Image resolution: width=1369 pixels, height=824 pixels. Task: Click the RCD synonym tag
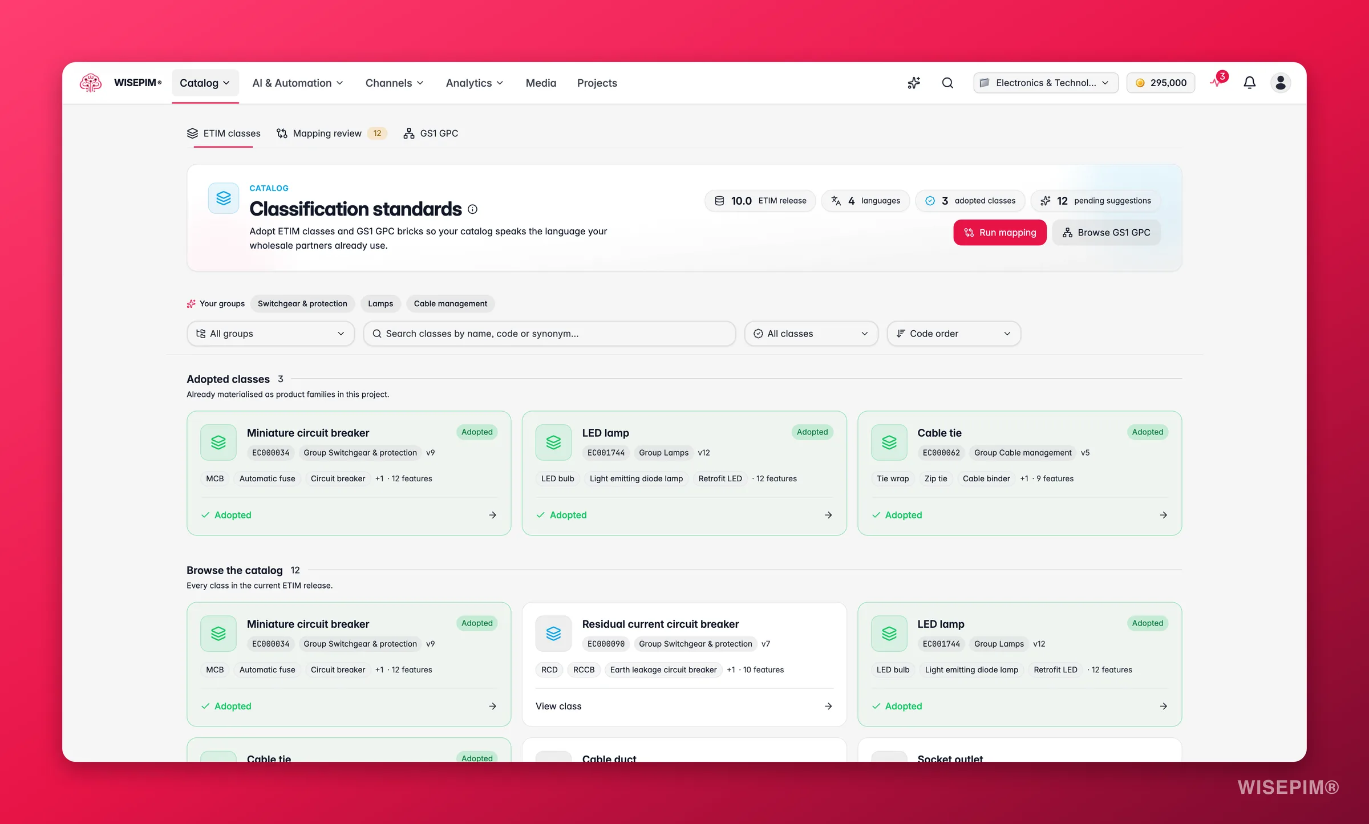point(549,669)
